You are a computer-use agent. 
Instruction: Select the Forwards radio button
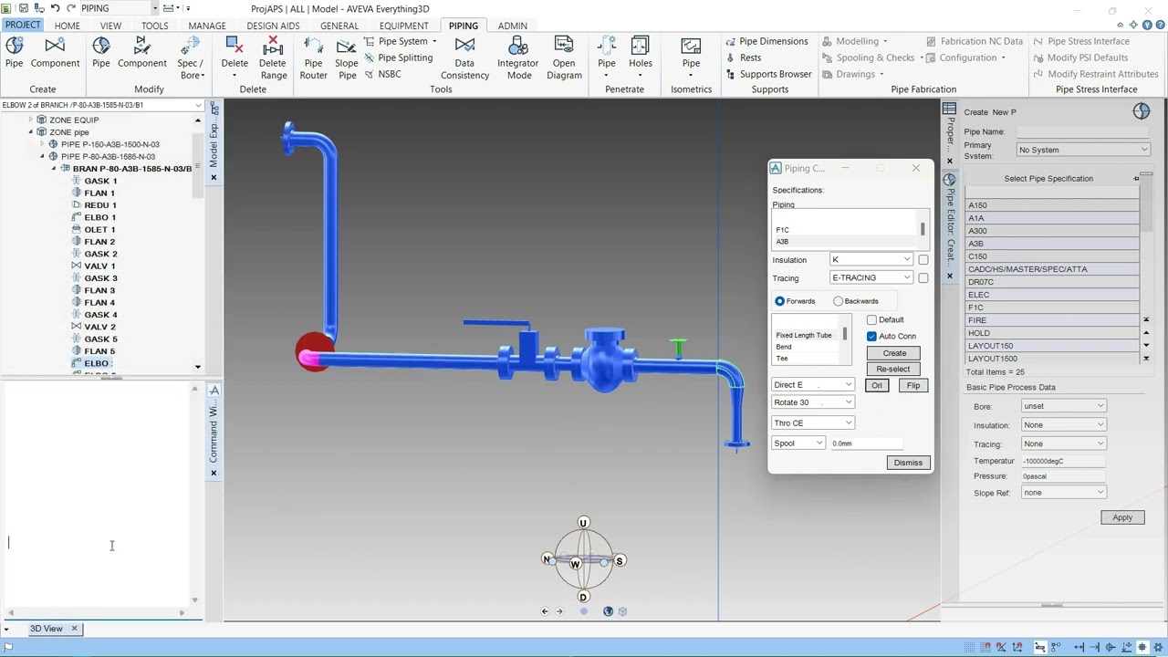click(779, 301)
